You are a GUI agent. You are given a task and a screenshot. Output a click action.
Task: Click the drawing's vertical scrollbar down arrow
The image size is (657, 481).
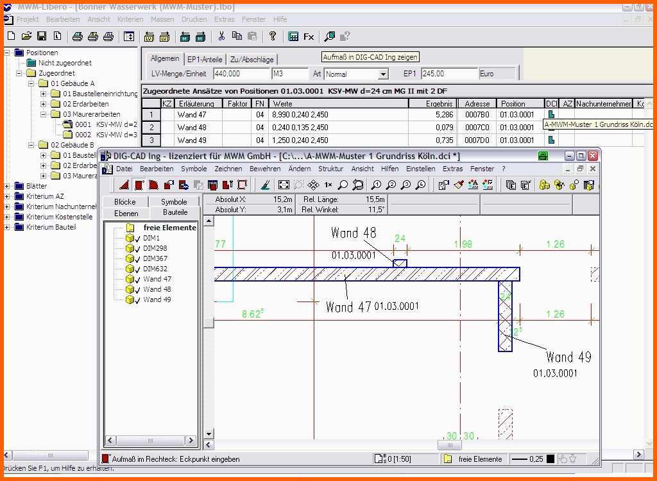click(x=209, y=434)
